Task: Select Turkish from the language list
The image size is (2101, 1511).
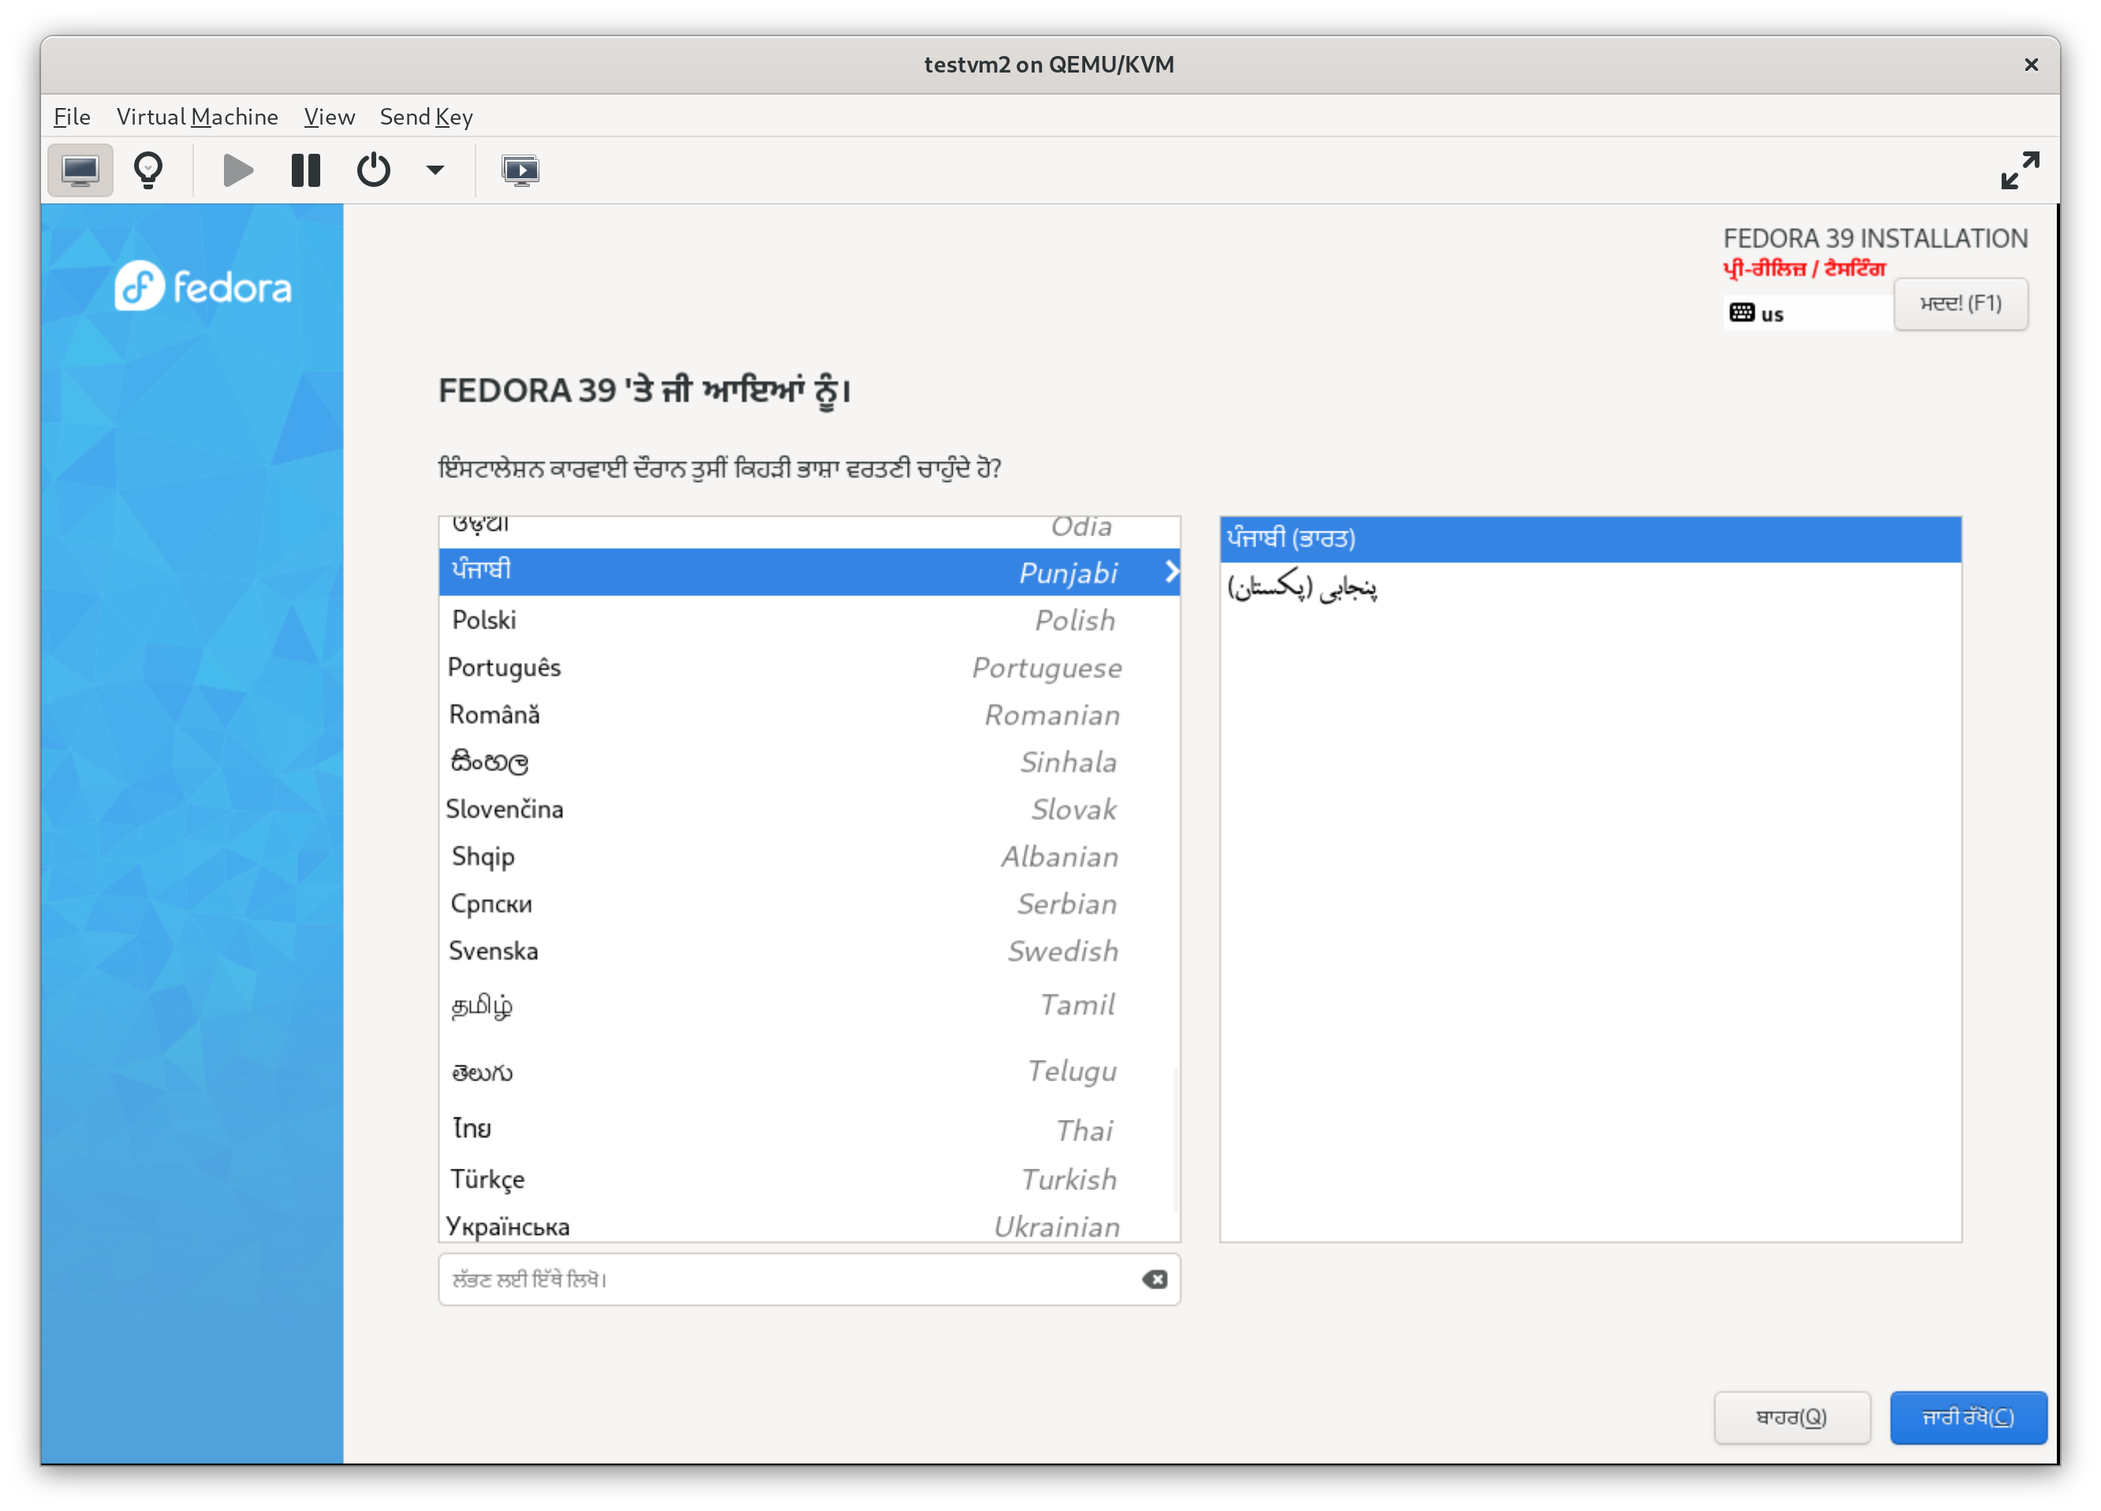Action: pyautogui.click(x=808, y=1179)
